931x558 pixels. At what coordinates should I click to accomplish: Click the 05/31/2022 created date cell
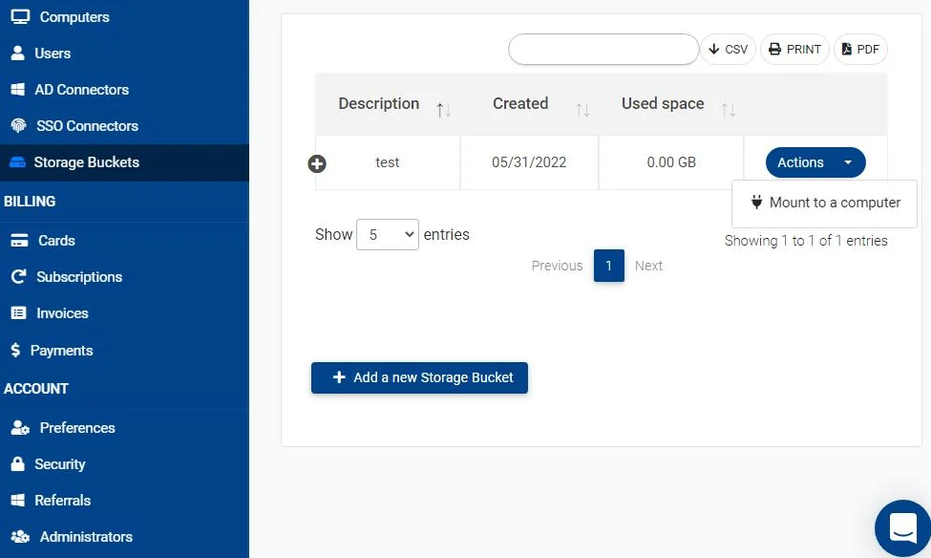[x=529, y=162]
